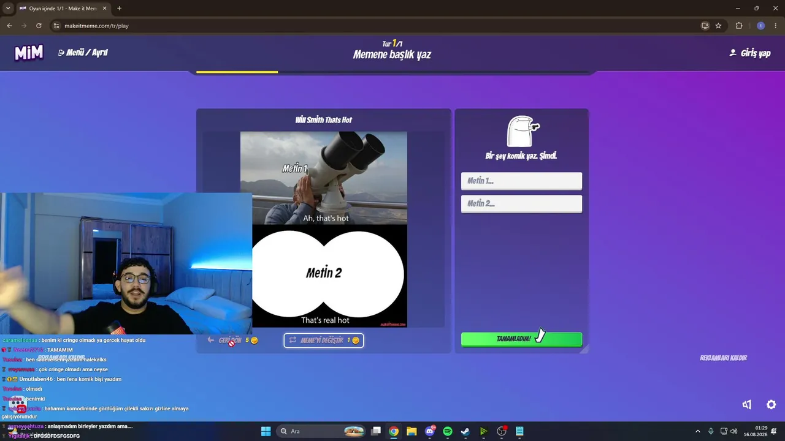
Task: Close the Make it Meme tab
Action: [105, 9]
